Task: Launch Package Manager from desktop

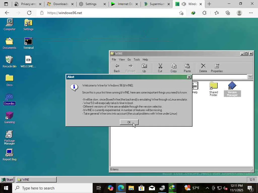Action: [x=9, y=138]
